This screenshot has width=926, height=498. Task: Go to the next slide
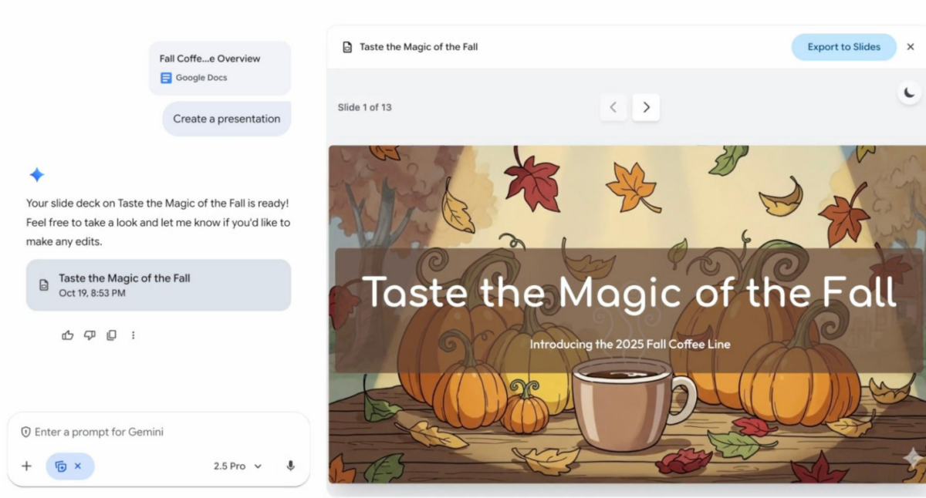(x=646, y=107)
